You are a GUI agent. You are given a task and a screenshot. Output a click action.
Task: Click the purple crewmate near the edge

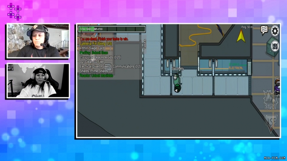277,87
